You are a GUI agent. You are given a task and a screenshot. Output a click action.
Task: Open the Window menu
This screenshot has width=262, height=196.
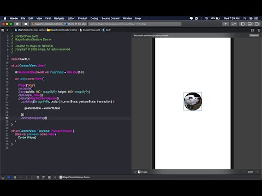pos(127,19)
